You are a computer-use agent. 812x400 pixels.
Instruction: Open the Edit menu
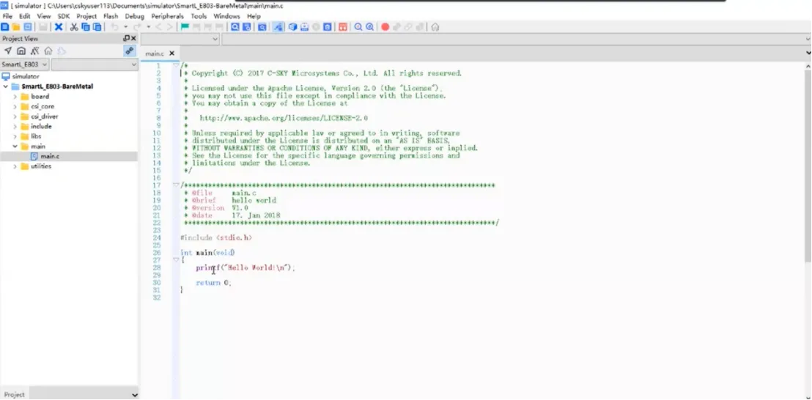[25, 17]
